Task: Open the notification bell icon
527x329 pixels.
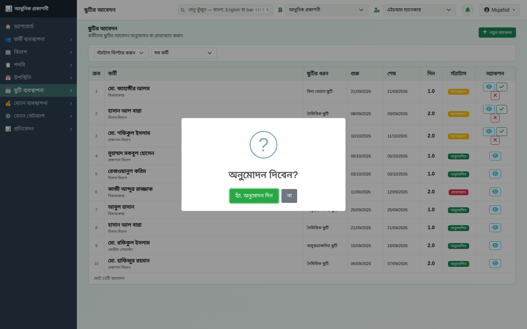Action: click(468, 10)
